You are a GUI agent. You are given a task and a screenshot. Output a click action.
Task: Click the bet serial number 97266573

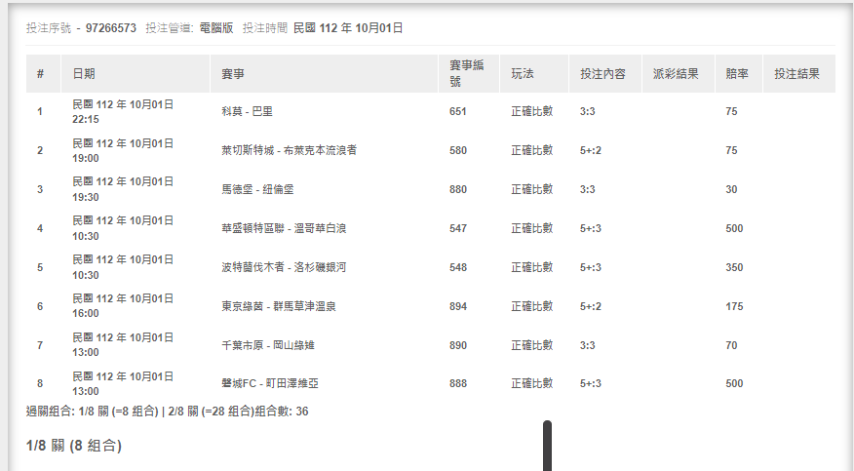[111, 28]
